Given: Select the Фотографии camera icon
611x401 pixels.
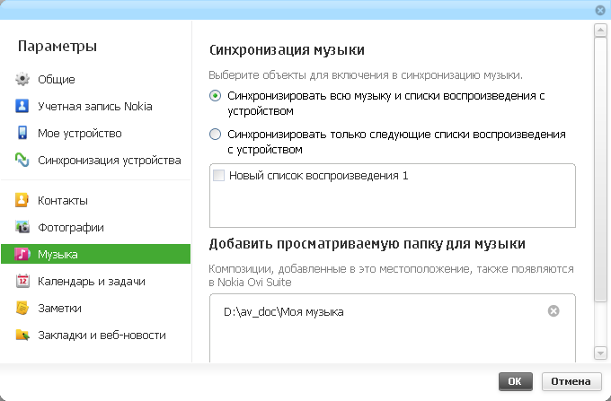Looking at the screenshot, I should 22,227.
